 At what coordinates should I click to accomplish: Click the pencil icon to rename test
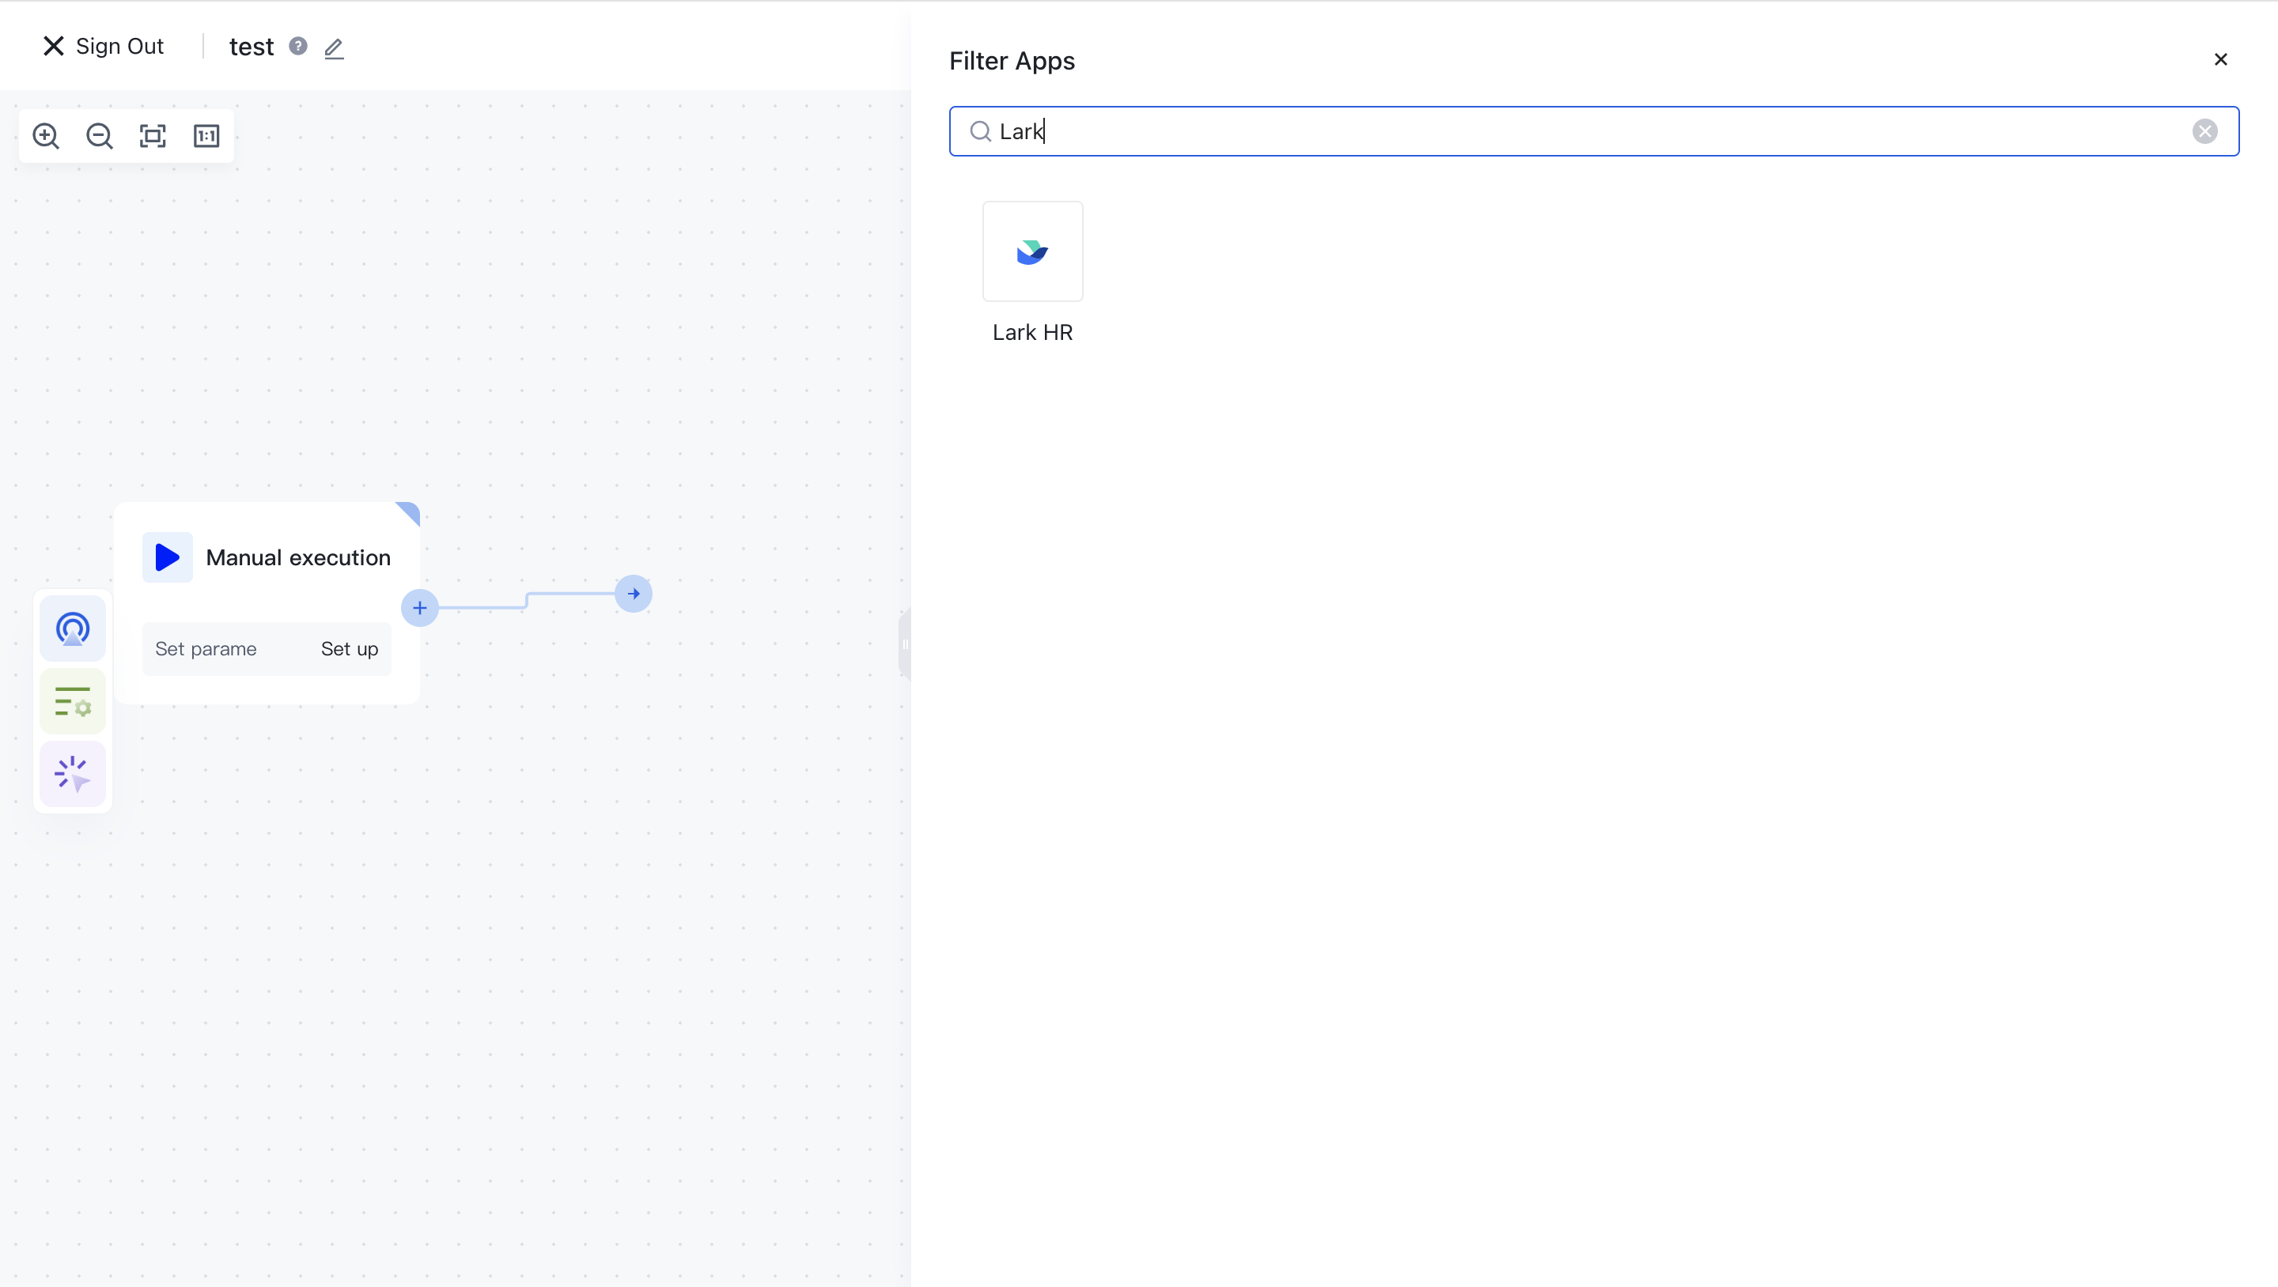(x=333, y=47)
